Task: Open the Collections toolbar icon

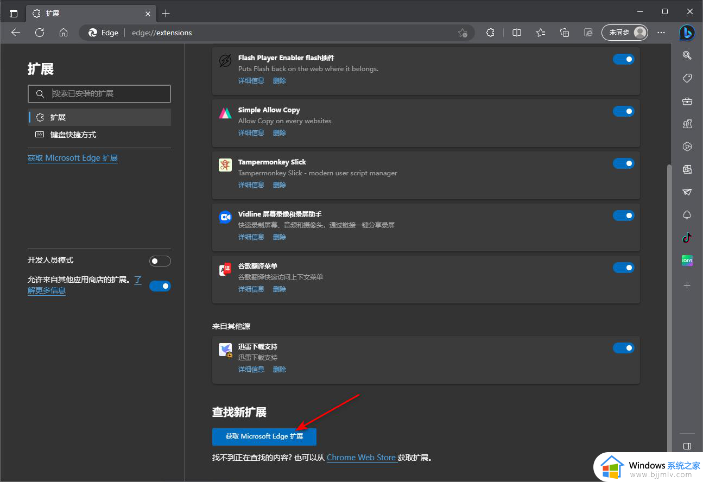Action: (x=565, y=33)
